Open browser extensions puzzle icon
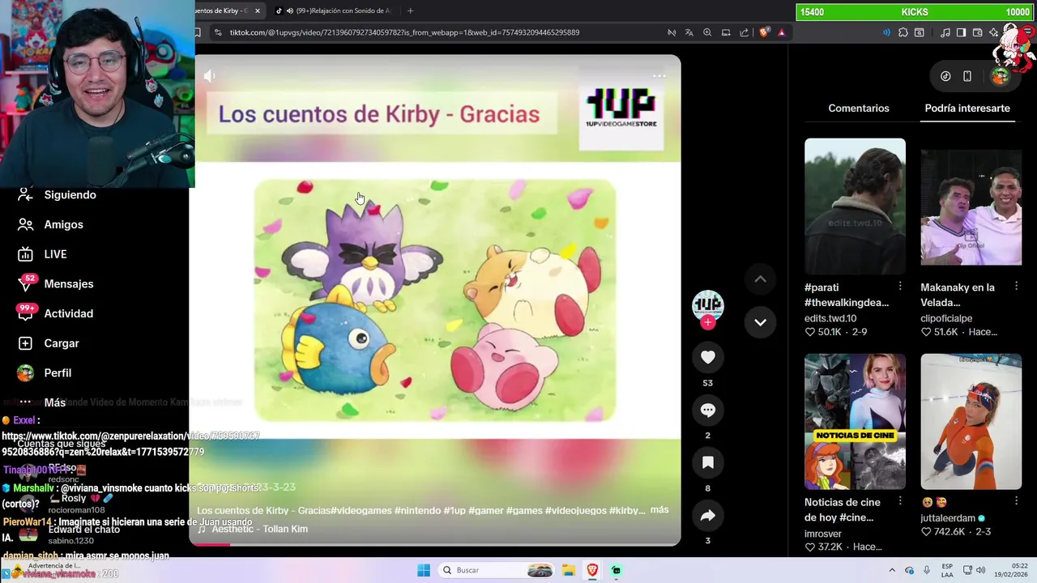The image size is (1037, 583). point(903,32)
